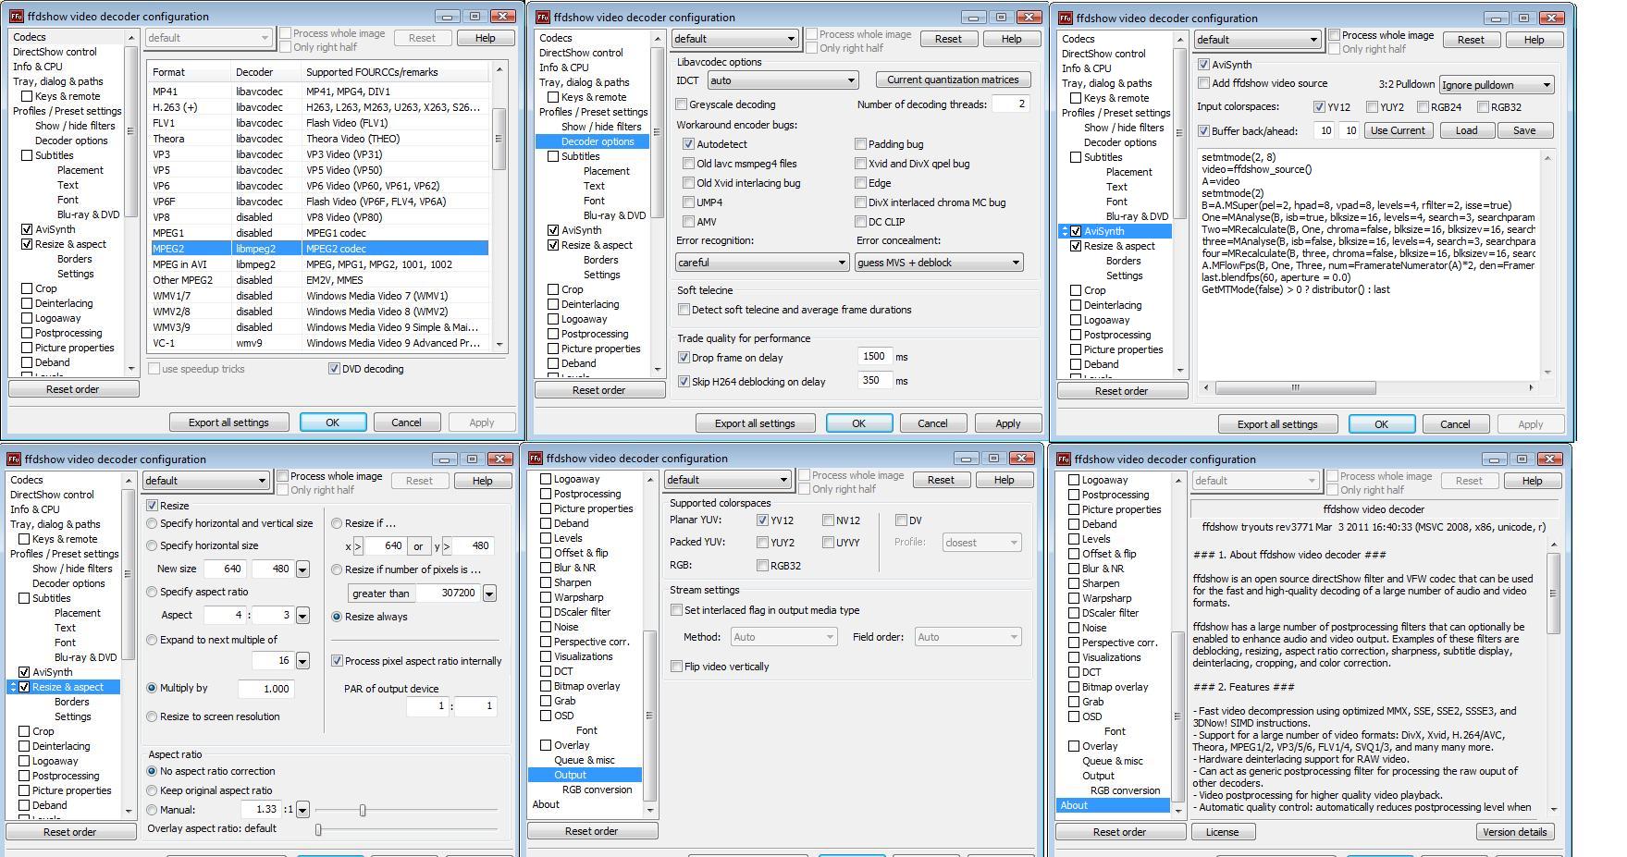Viewport: 1627px width, 857px height.
Task: Toggle Drop frame on delay checkbox
Action: pos(684,358)
